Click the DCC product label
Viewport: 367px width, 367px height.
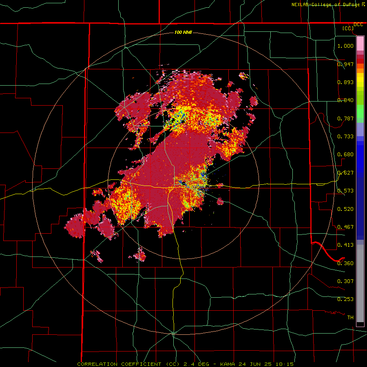point(358,24)
